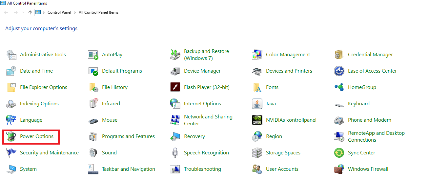Viewport: 429px width, 193px height.
Task: Open the Troubleshooting link
Action: click(x=202, y=169)
